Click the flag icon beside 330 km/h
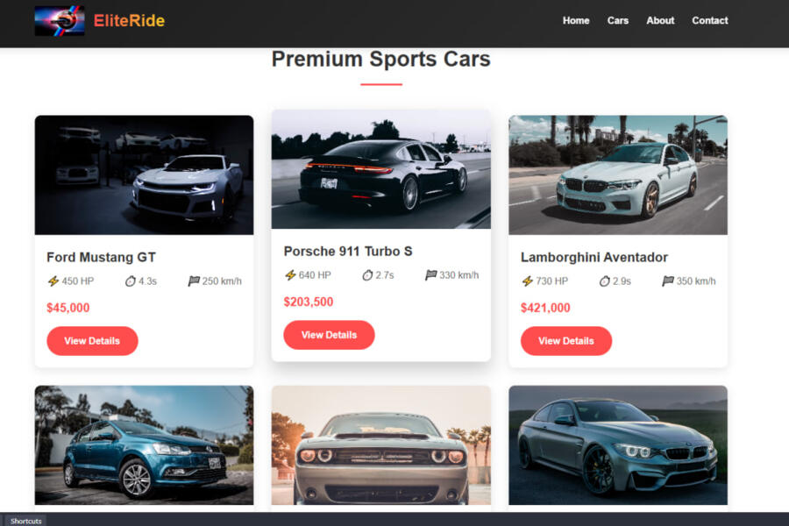Image resolution: width=789 pixels, height=526 pixels. click(430, 274)
